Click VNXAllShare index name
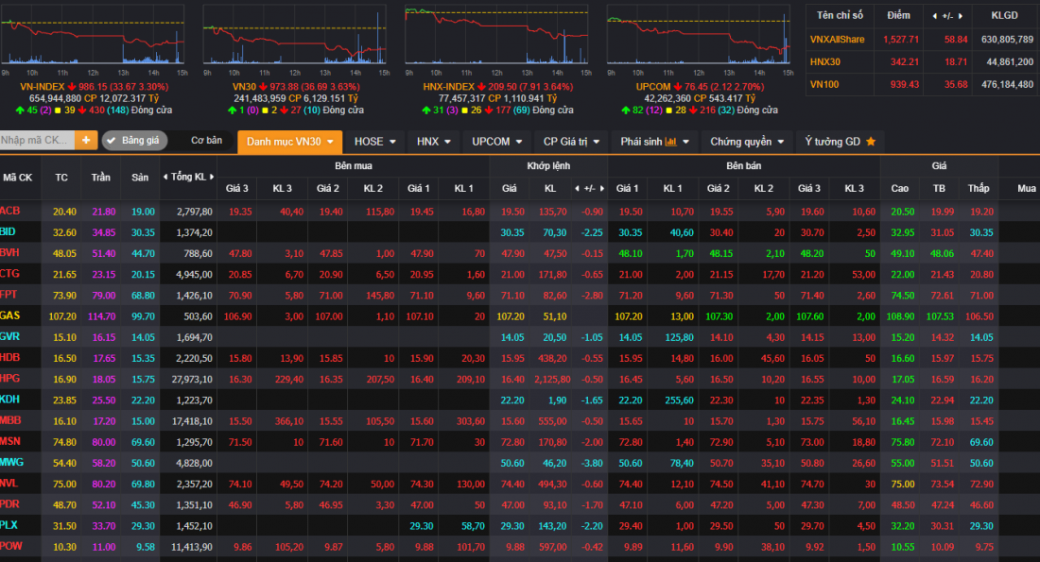This screenshot has width=1040, height=562. [837, 39]
